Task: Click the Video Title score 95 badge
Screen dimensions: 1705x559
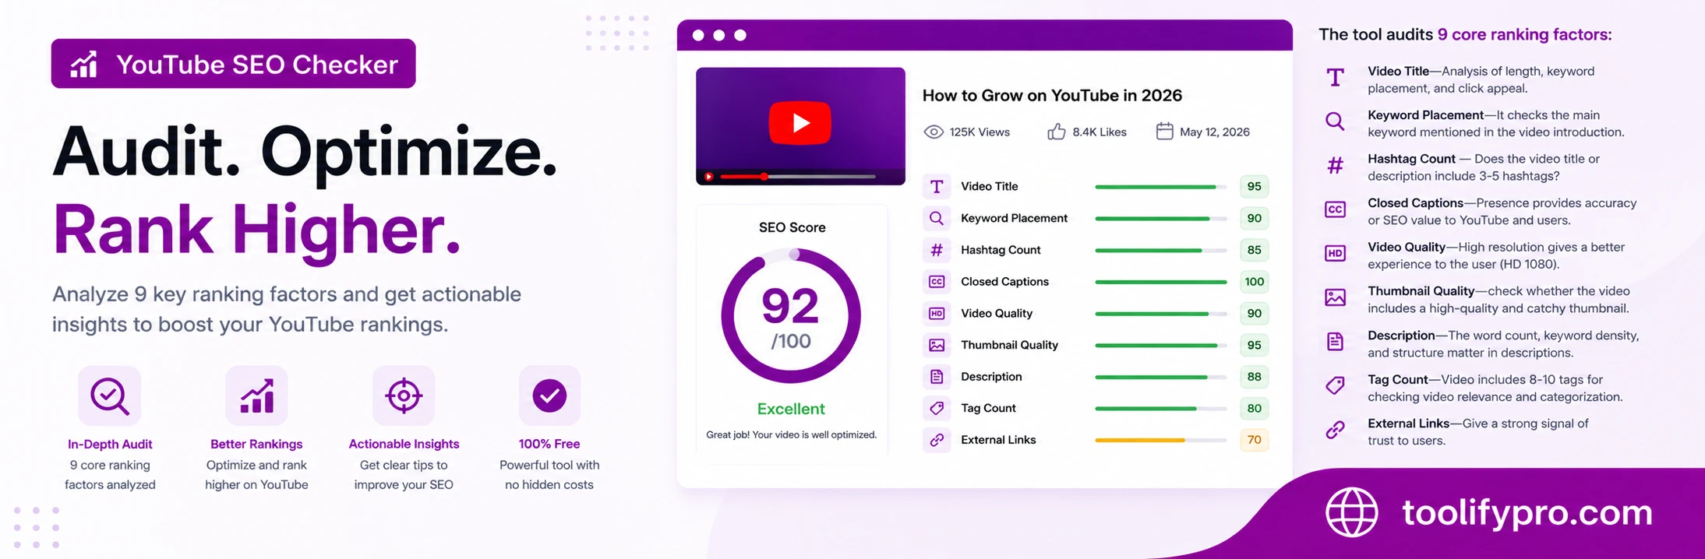Action: point(1254,186)
